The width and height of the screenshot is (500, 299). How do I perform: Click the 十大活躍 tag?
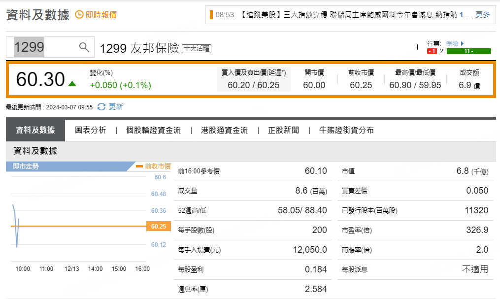(x=197, y=48)
